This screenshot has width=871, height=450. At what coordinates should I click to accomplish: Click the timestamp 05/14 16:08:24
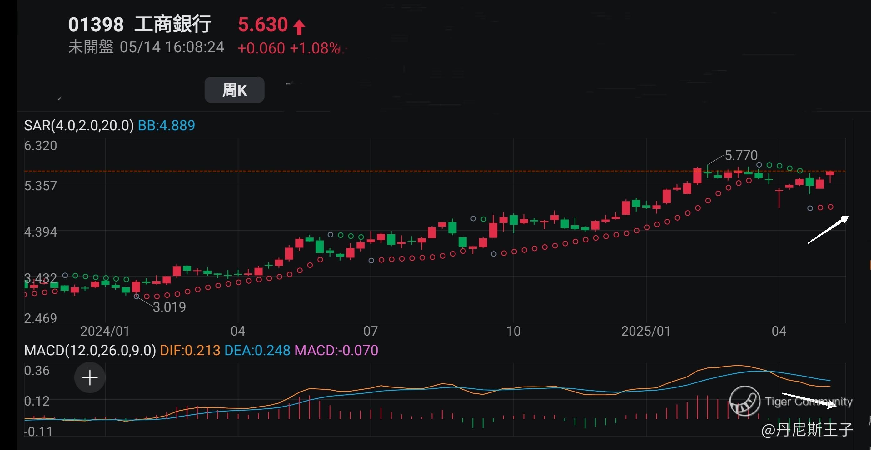point(172,47)
